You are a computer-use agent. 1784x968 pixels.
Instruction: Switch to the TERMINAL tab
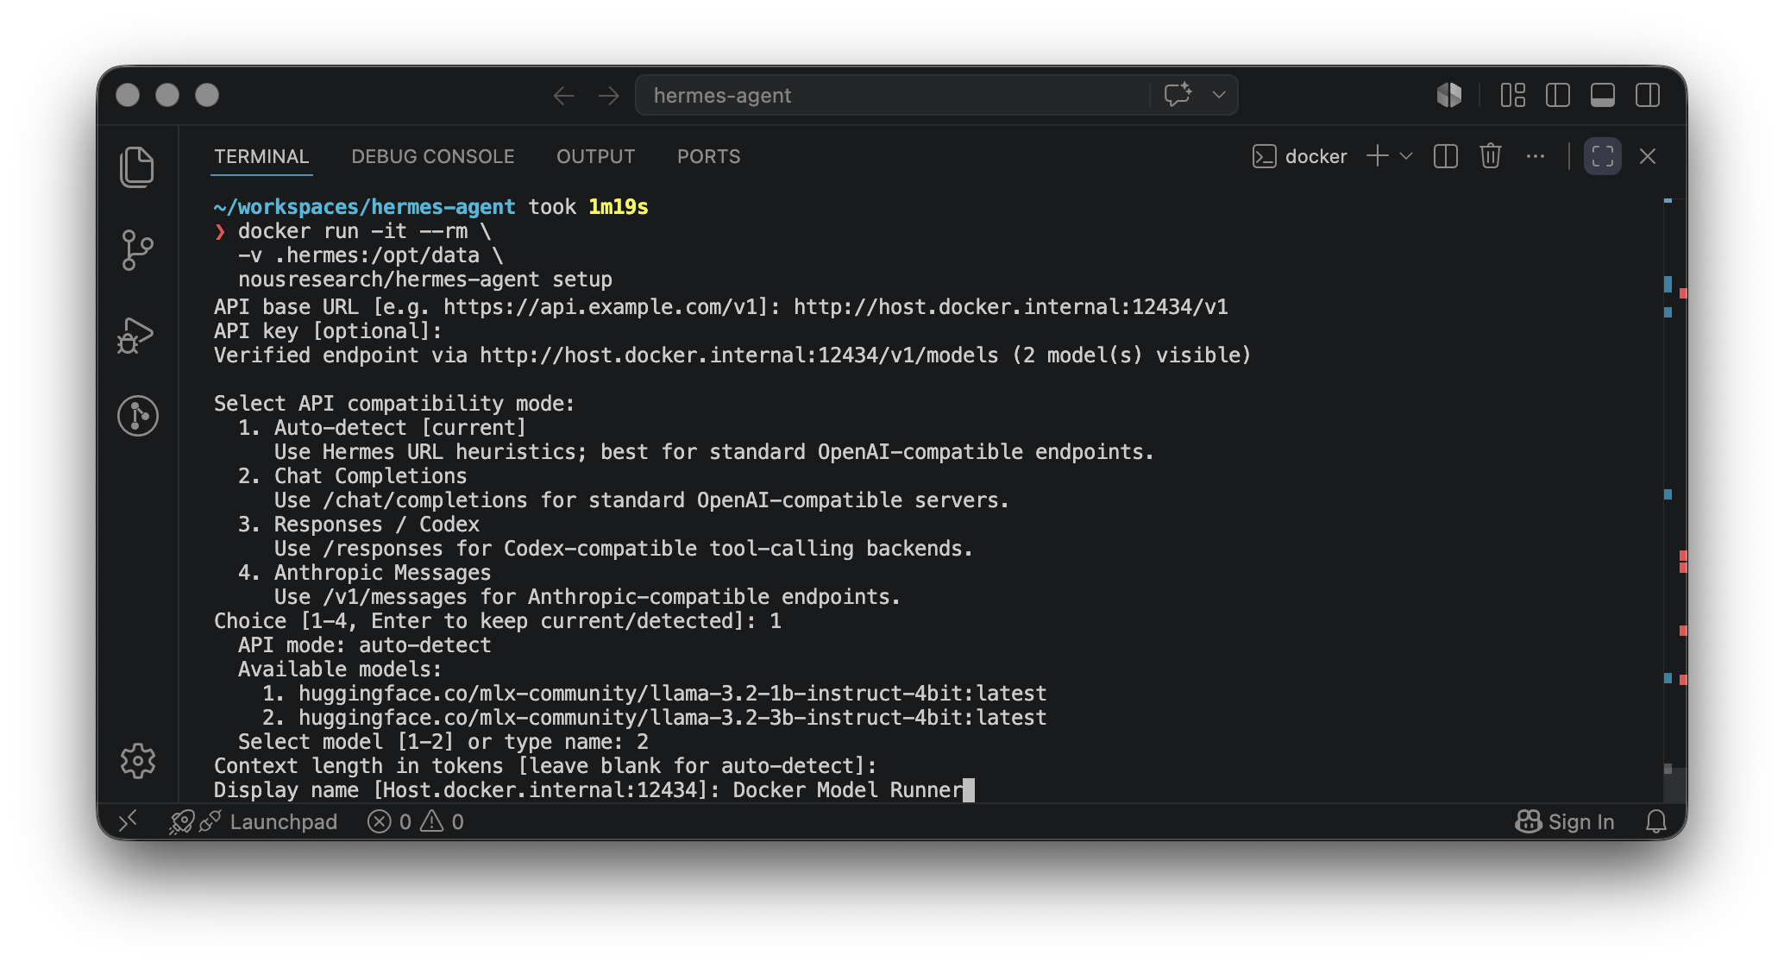[x=261, y=157]
